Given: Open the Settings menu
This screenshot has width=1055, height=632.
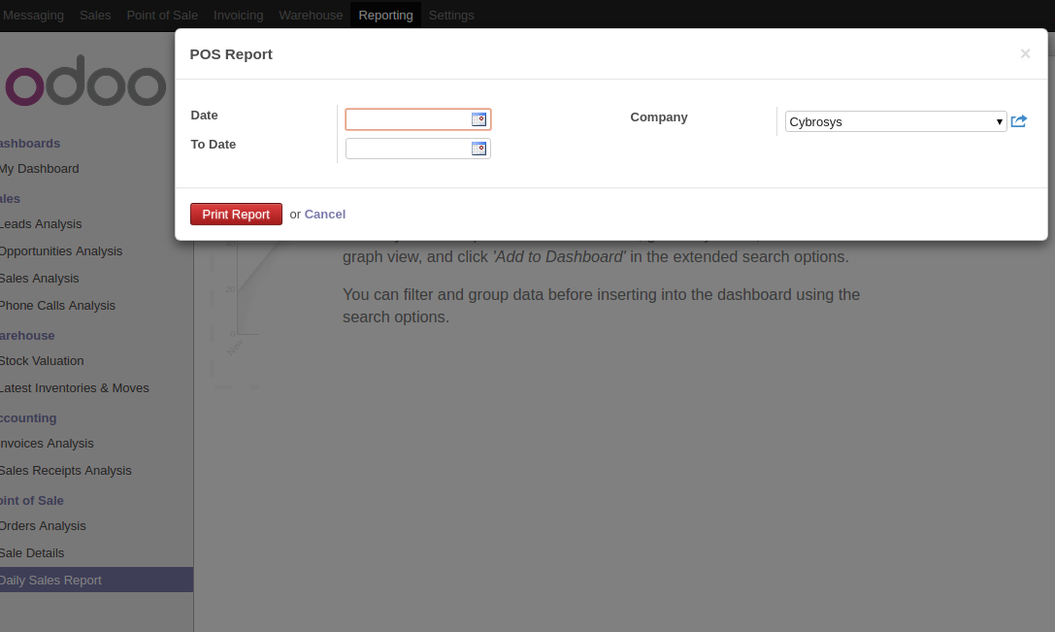Looking at the screenshot, I should (x=451, y=15).
